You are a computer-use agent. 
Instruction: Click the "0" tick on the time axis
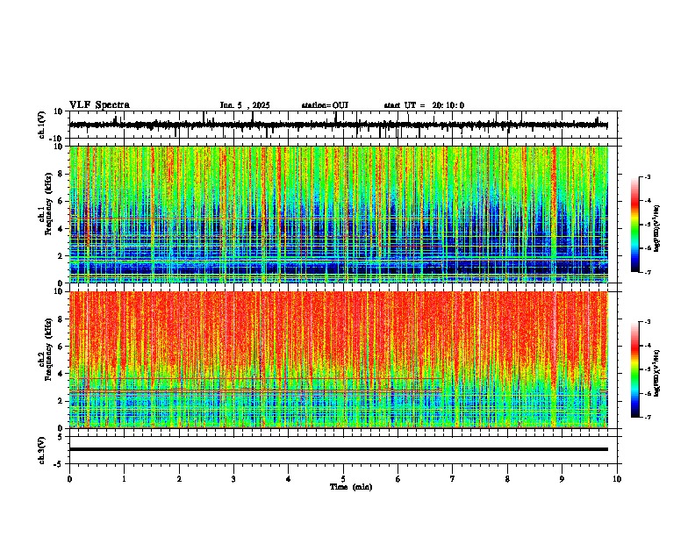69,479
